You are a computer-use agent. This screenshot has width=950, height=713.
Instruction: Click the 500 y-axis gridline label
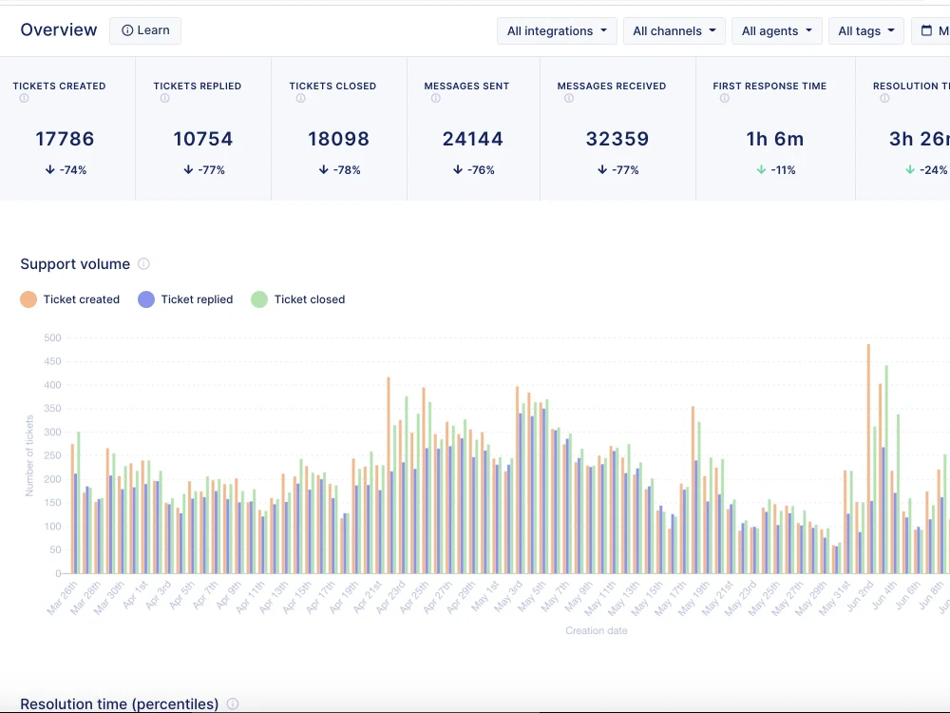52,337
